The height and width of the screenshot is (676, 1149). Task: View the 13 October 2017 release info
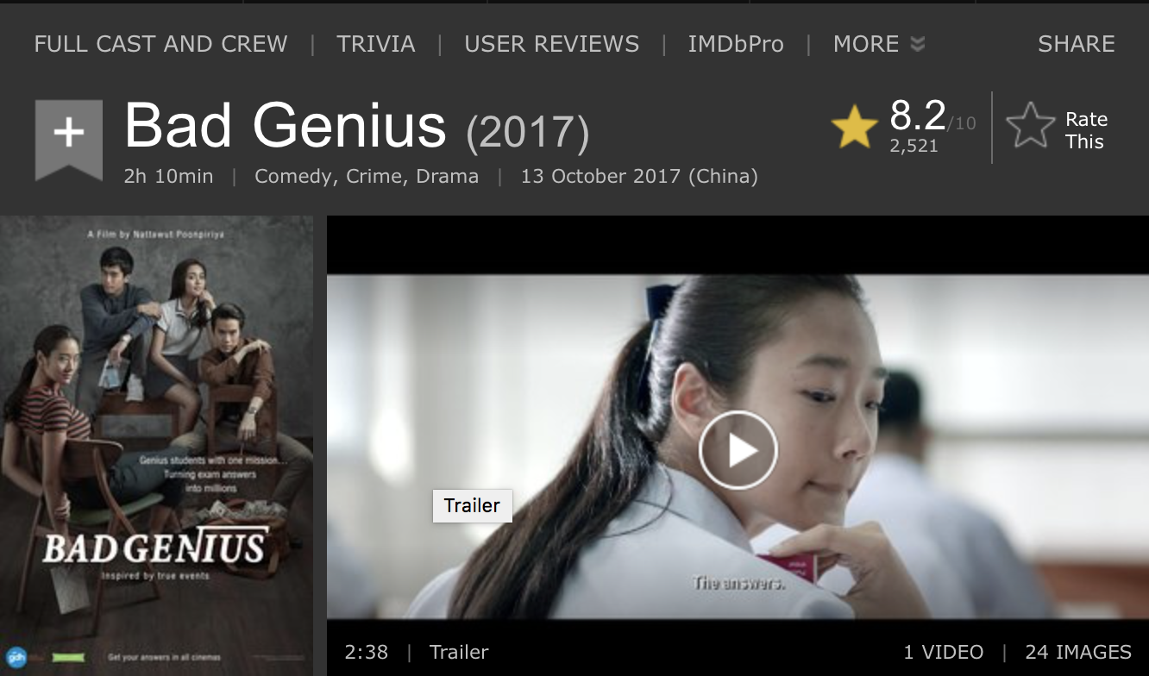(x=639, y=177)
